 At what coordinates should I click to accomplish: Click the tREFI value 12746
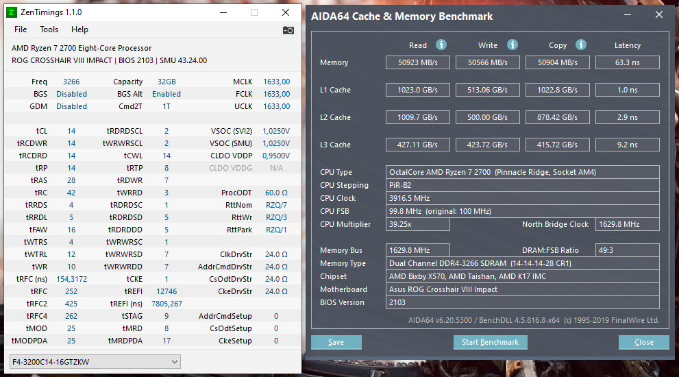(x=166, y=291)
